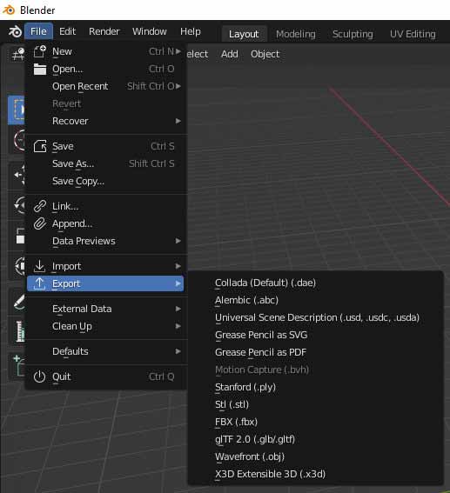This screenshot has width=450, height=493.
Task: Open the Render menu
Action: 104,31
